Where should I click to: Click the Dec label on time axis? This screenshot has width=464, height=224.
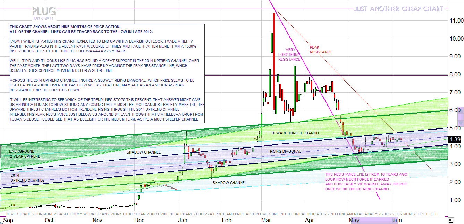pyautogui.click(x=140, y=220)
